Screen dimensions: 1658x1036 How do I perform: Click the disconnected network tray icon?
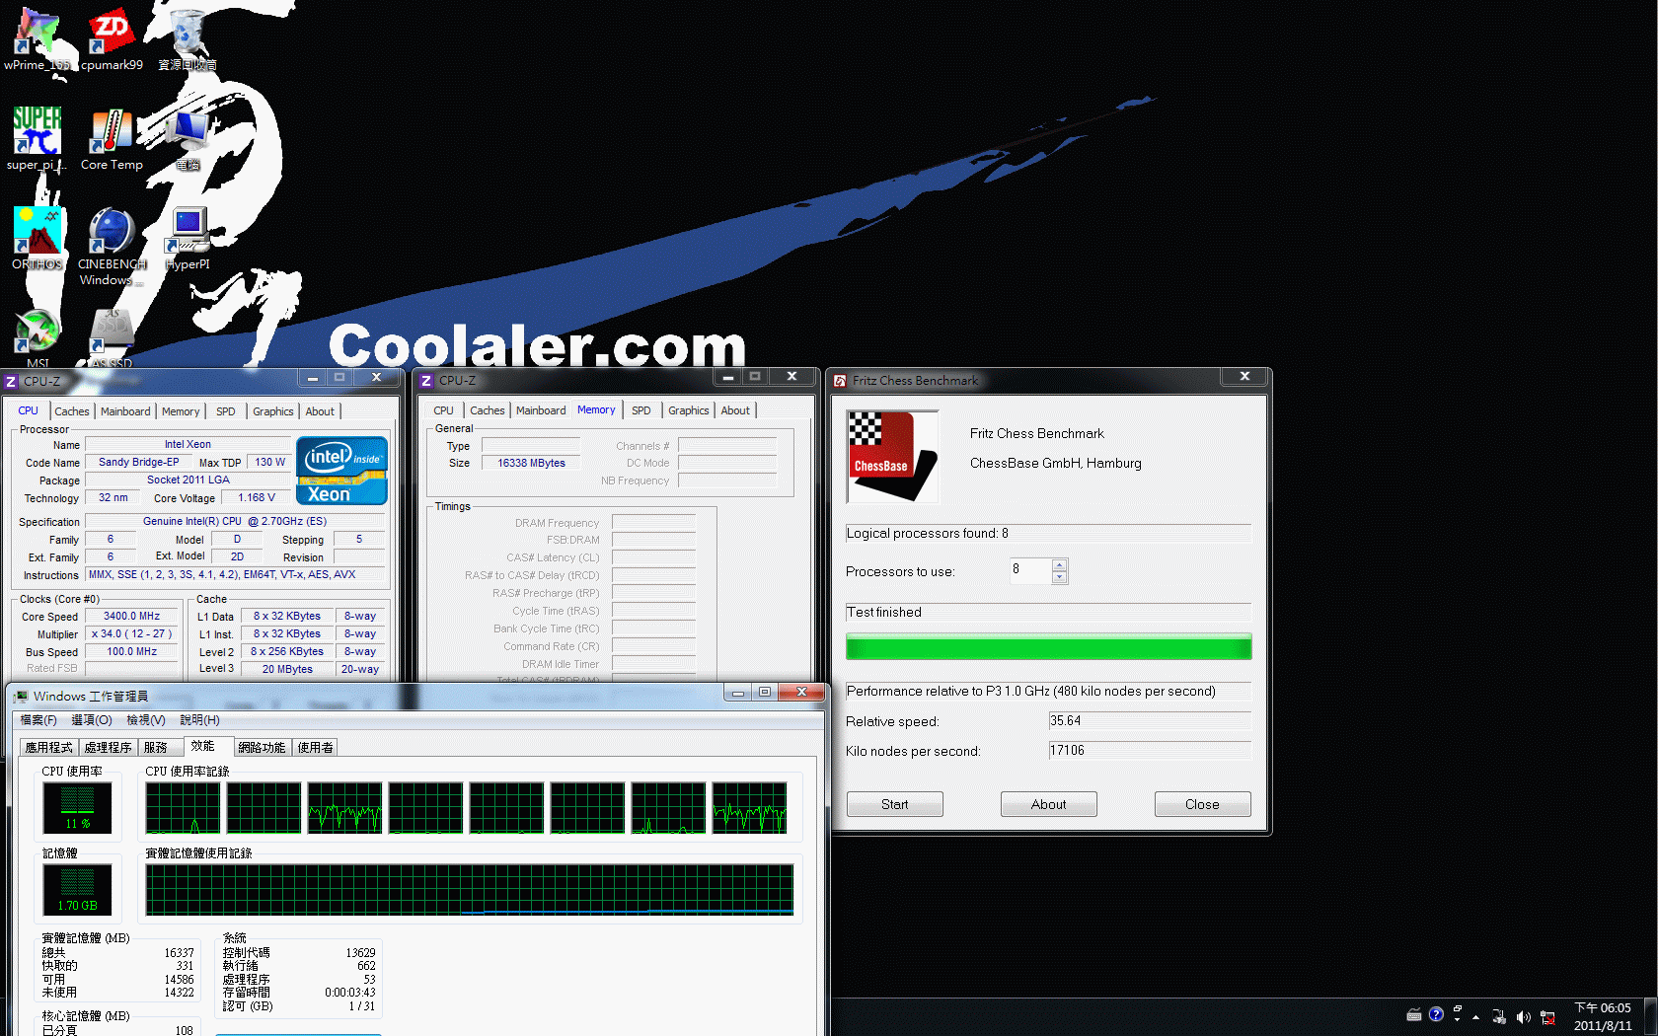click(1547, 1016)
